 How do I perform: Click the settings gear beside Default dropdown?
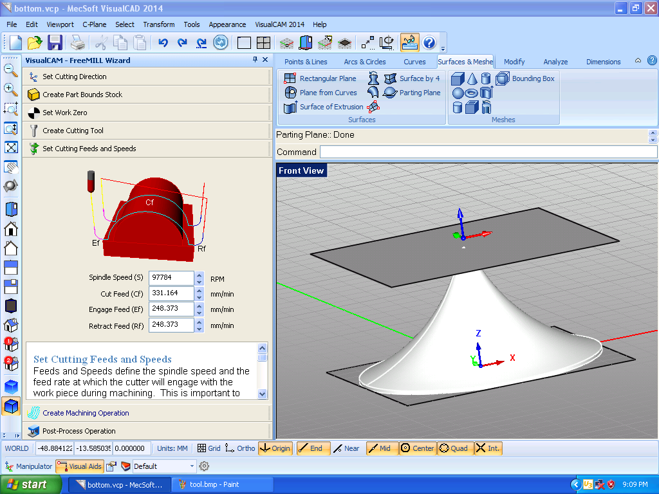pos(204,466)
